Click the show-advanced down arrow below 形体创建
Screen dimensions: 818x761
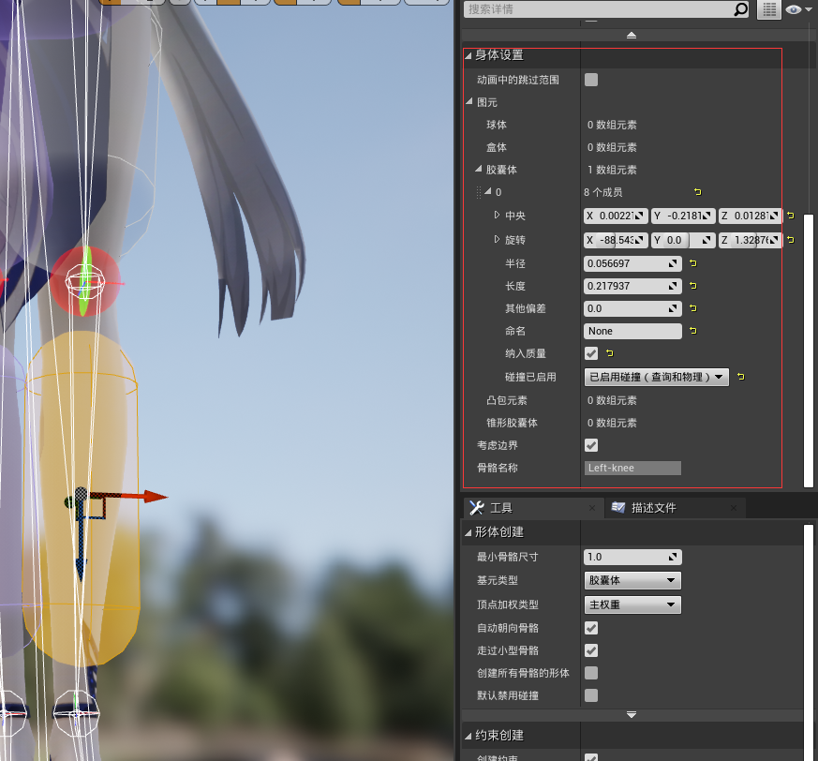click(632, 714)
